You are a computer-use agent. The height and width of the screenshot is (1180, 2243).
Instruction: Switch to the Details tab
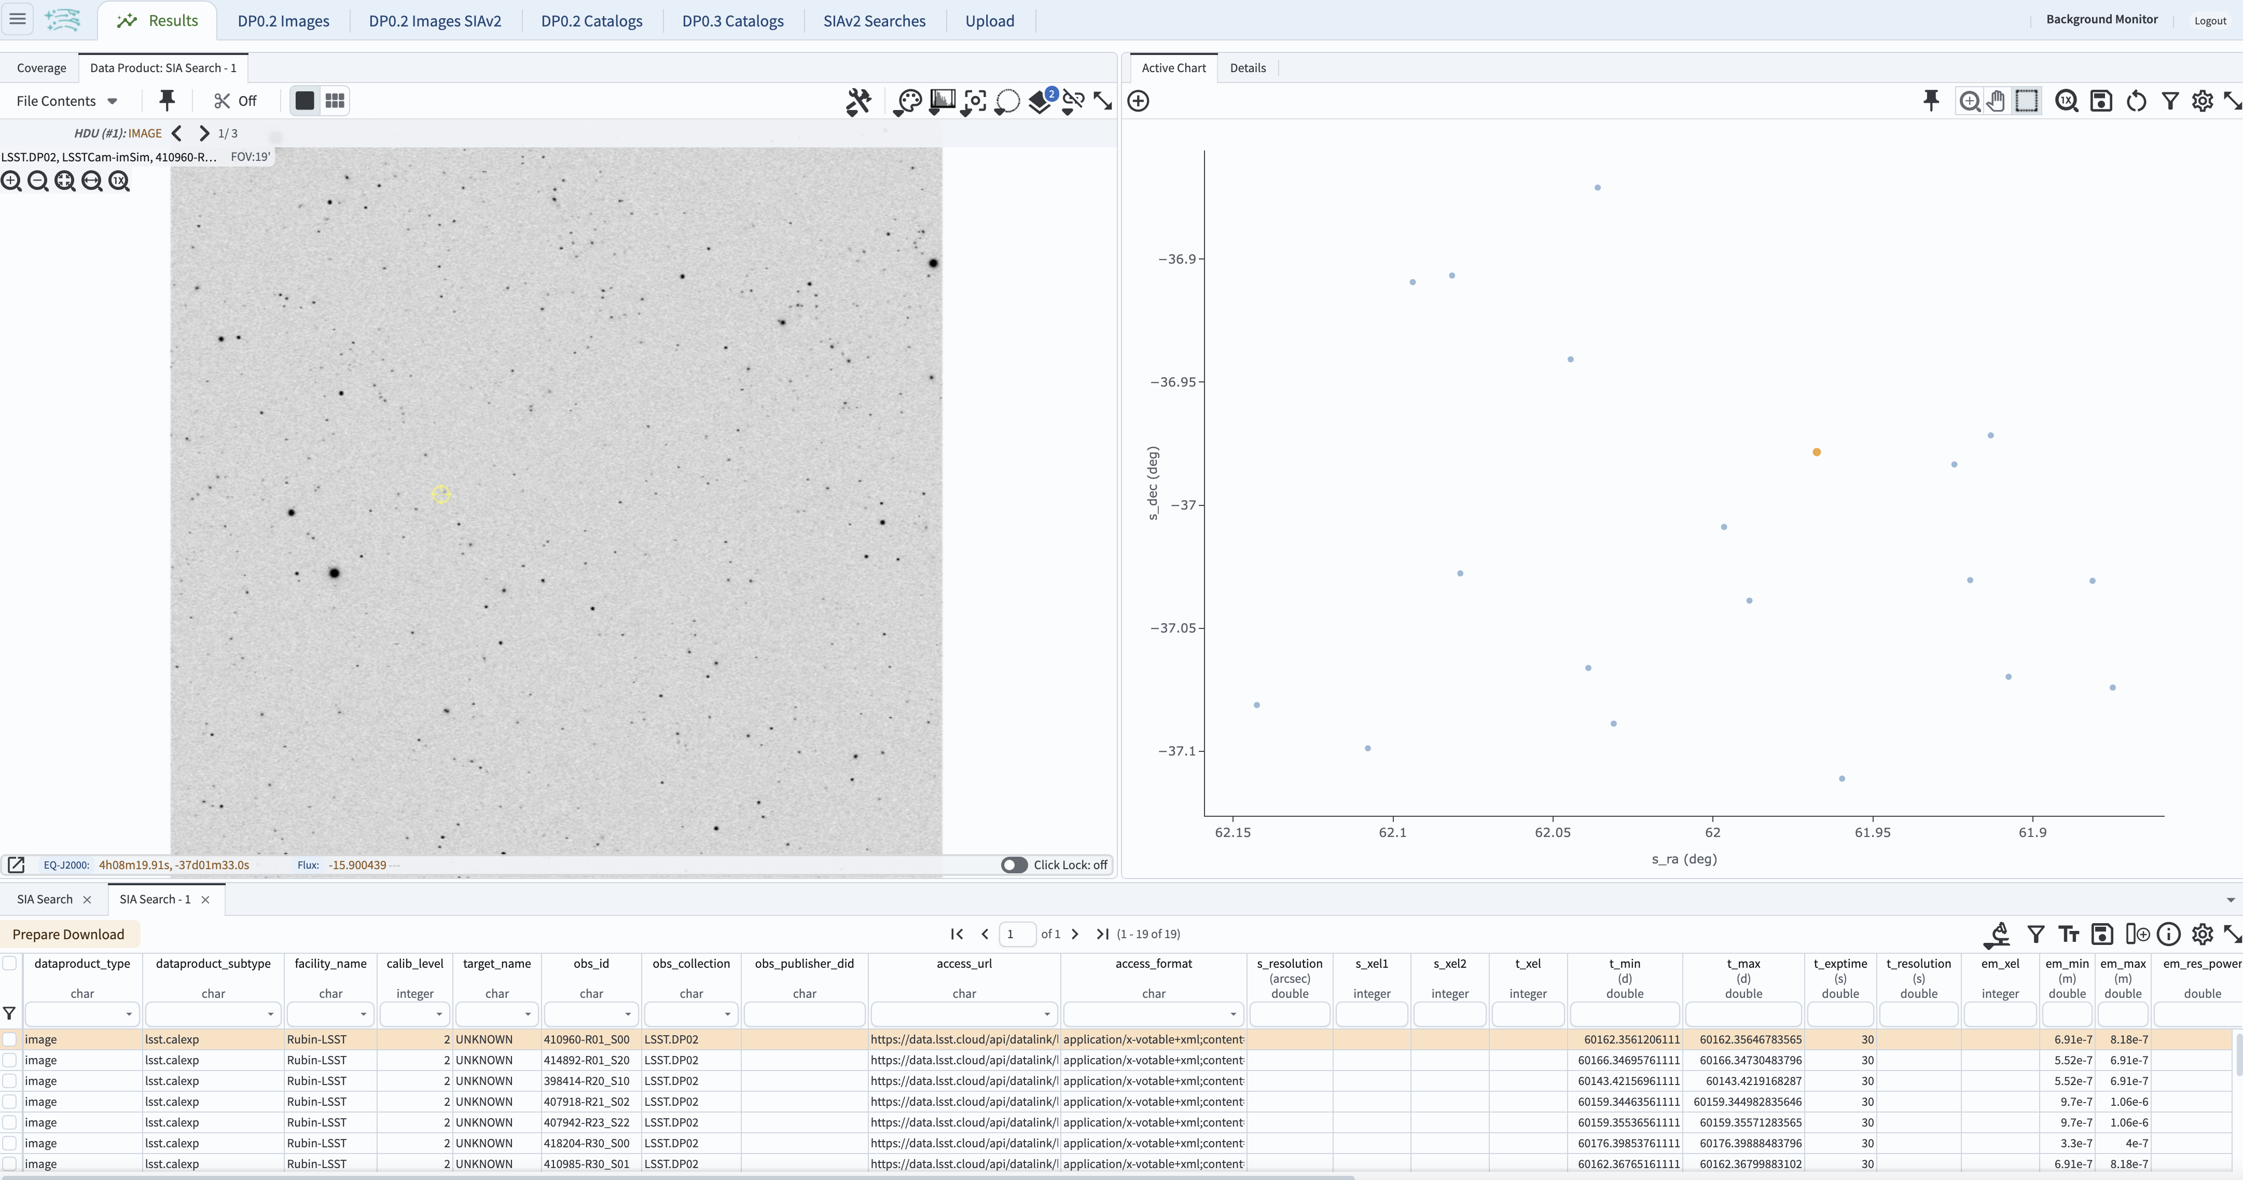click(x=1249, y=67)
